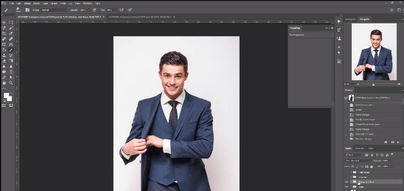Select the Crop tool

[x=4, y=34]
